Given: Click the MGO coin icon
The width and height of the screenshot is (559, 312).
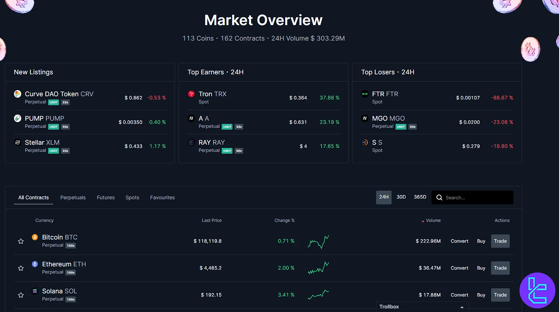Looking at the screenshot, I should [365, 118].
